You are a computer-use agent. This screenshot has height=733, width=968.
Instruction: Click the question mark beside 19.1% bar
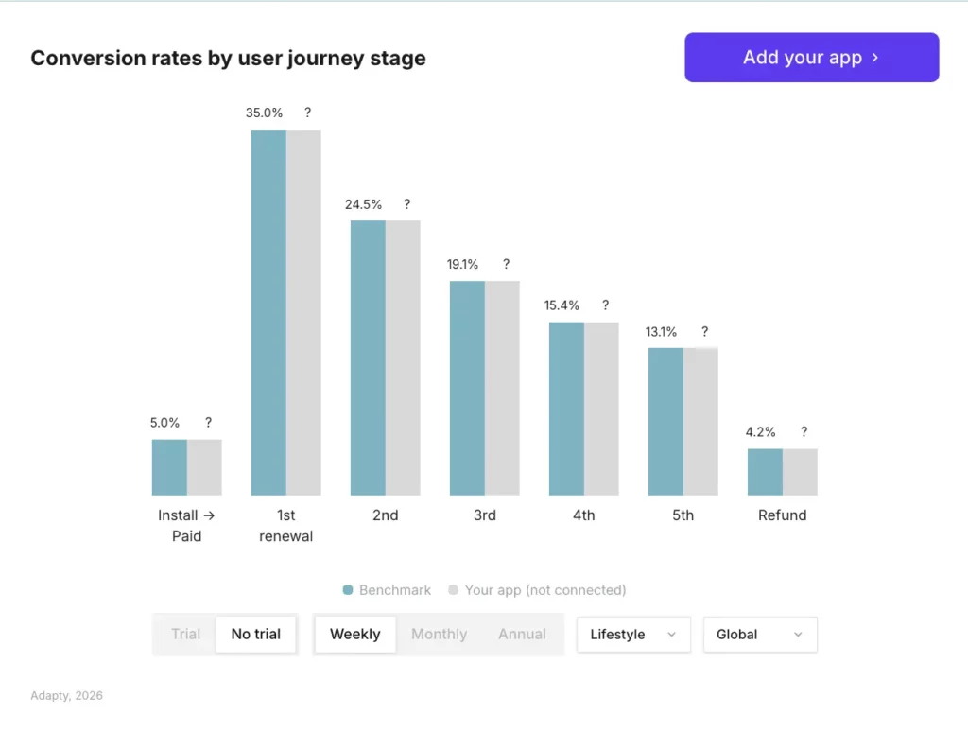pos(506,264)
